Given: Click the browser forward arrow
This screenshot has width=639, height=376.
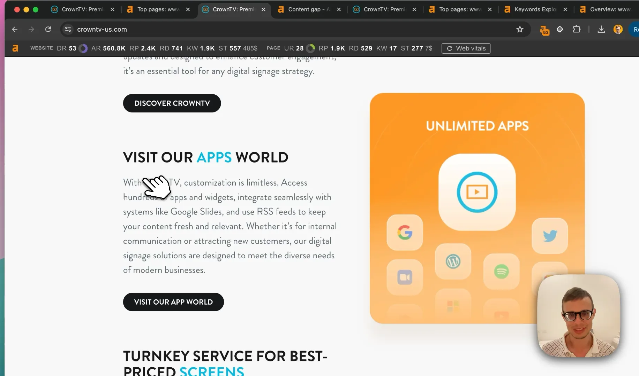Looking at the screenshot, I should tap(31, 30).
